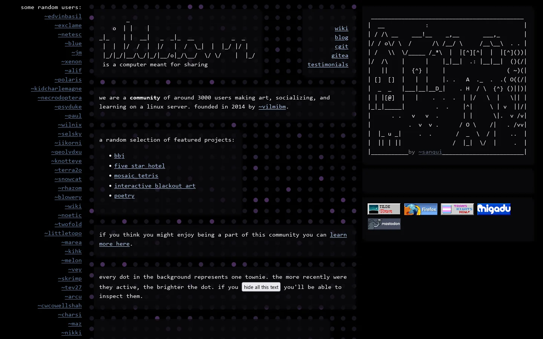Click the 'hide all this text' button

[261, 287]
